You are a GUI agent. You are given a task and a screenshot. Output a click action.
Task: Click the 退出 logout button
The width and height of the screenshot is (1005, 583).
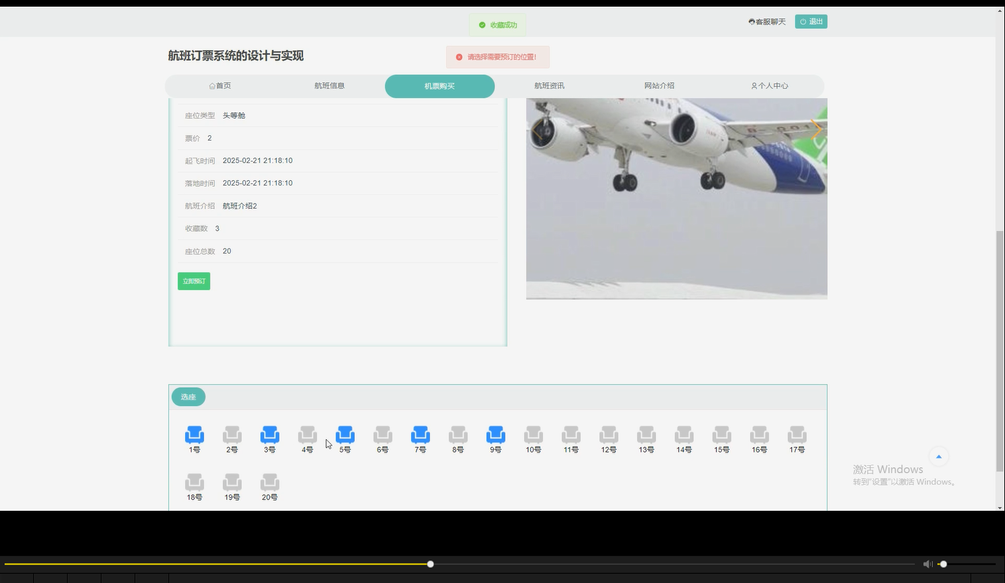coord(811,21)
